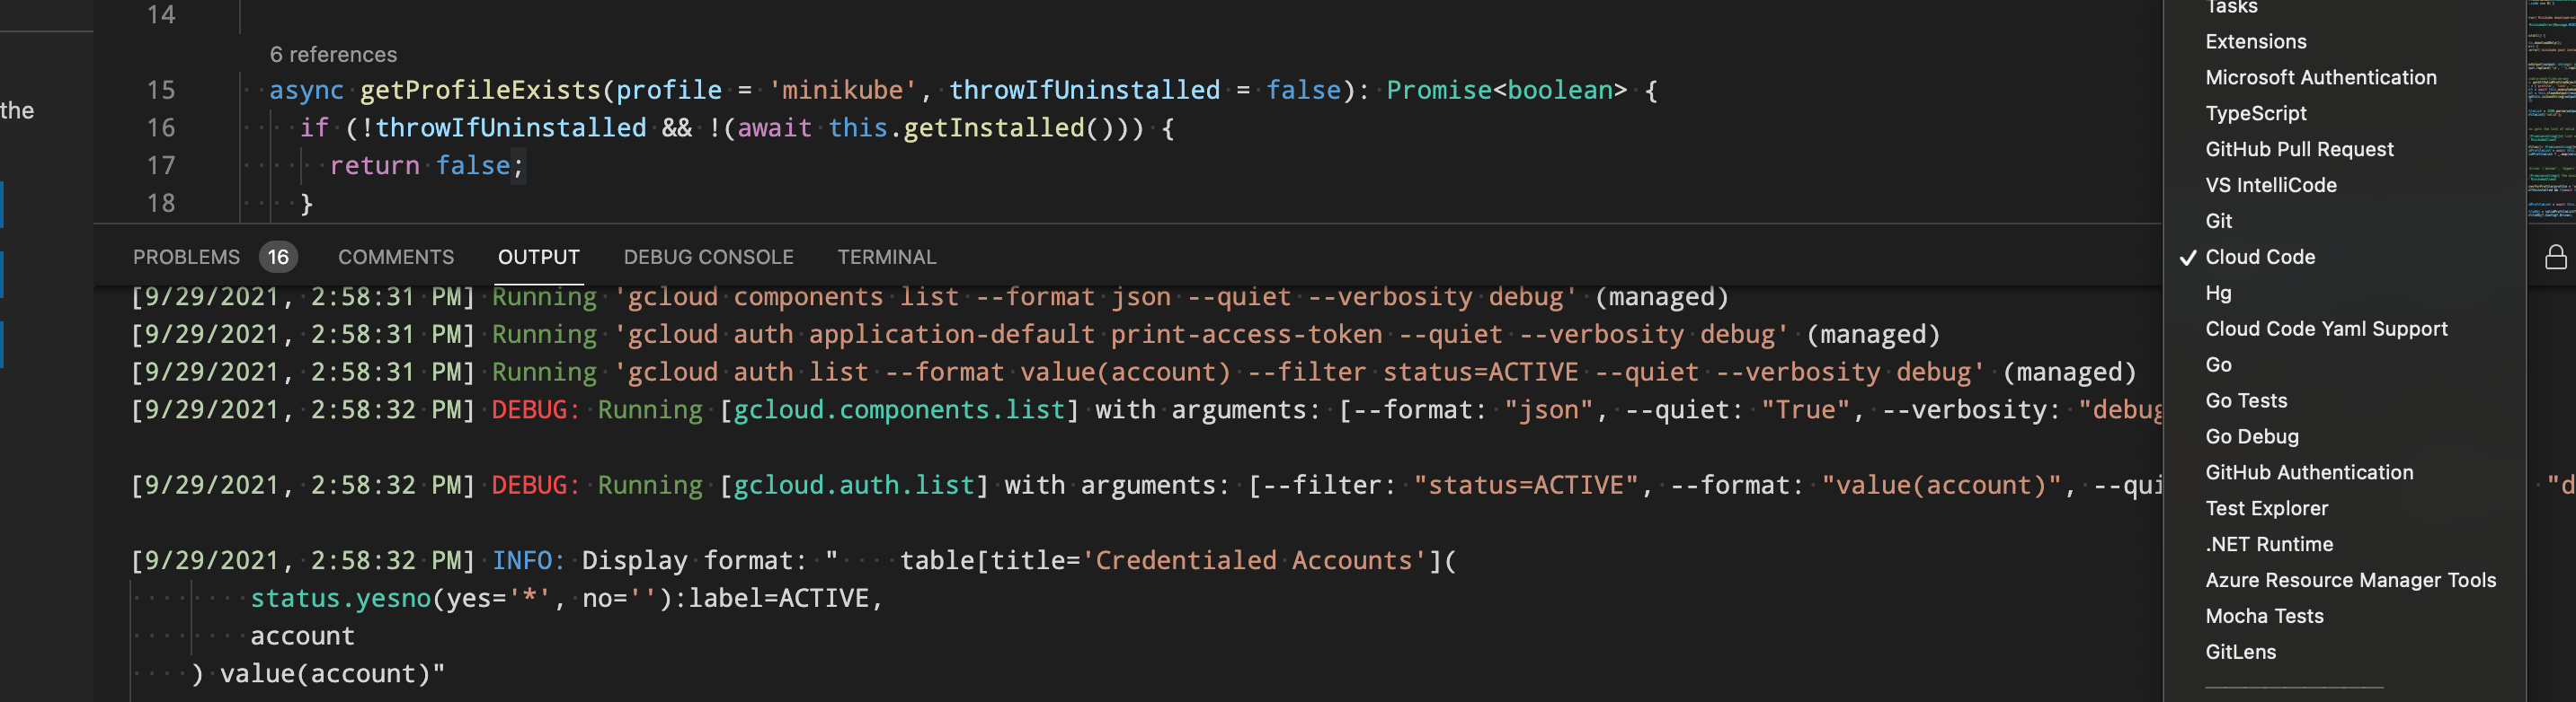This screenshot has width=2576, height=702.
Task: Pick GitHub Pull Request output channel
Action: tap(2300, 149)
